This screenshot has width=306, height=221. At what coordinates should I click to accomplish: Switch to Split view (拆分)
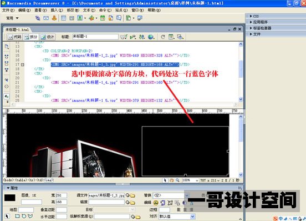[x=31, y=37]
